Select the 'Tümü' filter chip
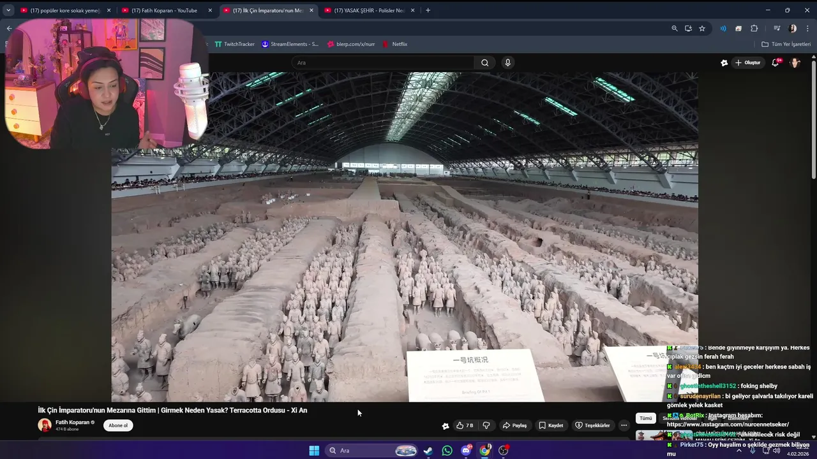This screenshot has width=817, height=459. (x=646, y=418)
